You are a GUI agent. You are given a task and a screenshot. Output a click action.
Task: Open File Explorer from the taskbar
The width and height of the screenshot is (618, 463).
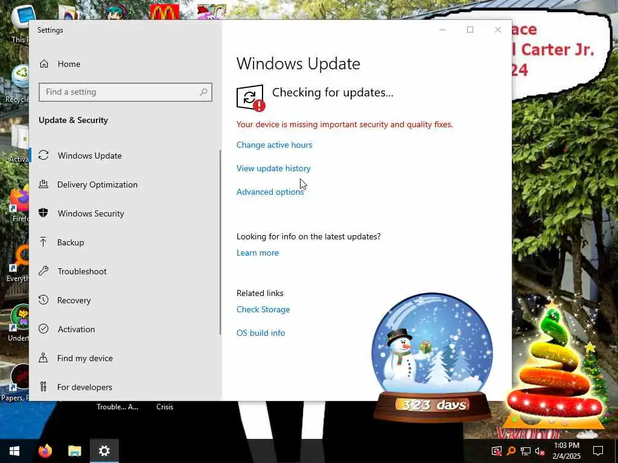(x=74, y=451)
